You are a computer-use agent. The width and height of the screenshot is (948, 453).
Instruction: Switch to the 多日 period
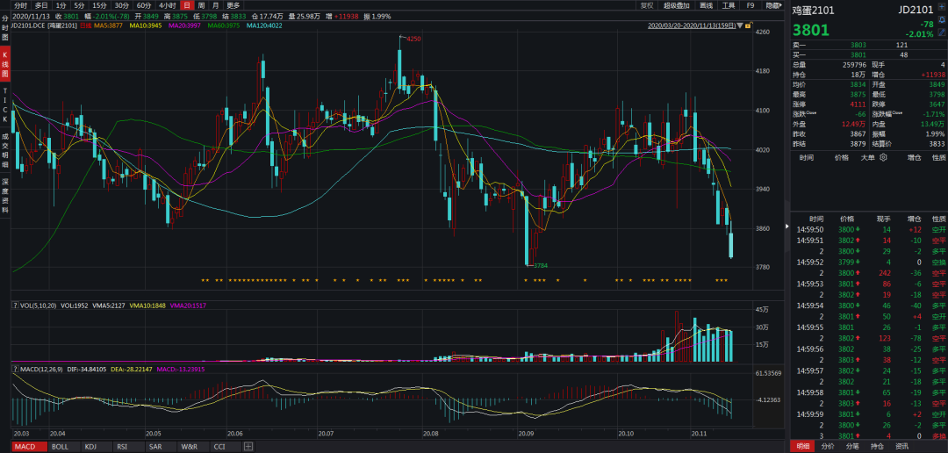click(41, 5)
